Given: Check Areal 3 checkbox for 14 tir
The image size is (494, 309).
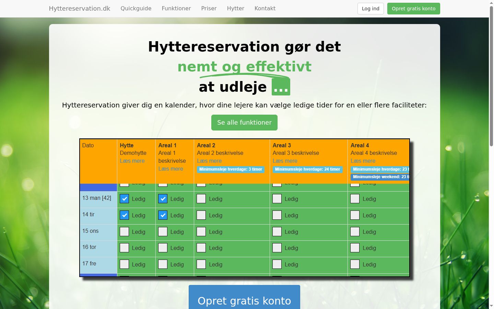Looking at the screenshot, I should [277, 215].
